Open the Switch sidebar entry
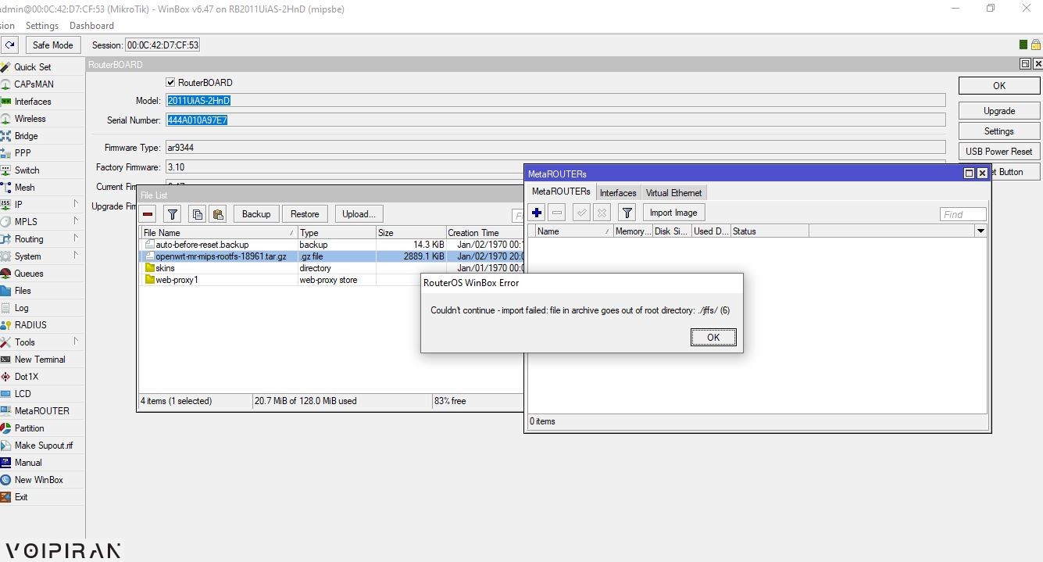1043x562 pixels. coord(27,170)
